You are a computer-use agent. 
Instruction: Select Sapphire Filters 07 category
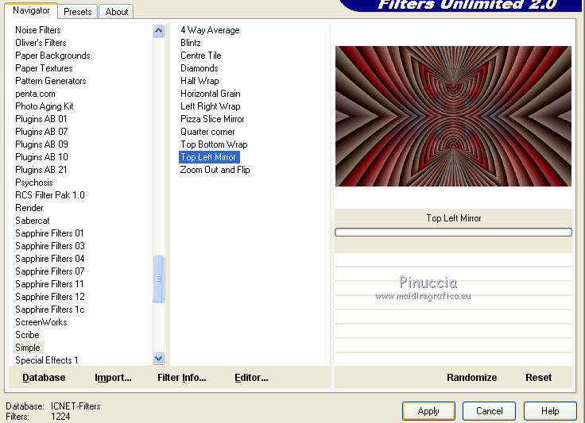click(49, 271)
